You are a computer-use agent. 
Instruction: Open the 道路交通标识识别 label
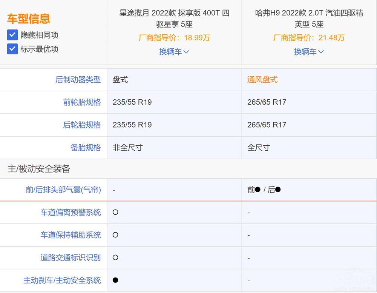(70, 258)
